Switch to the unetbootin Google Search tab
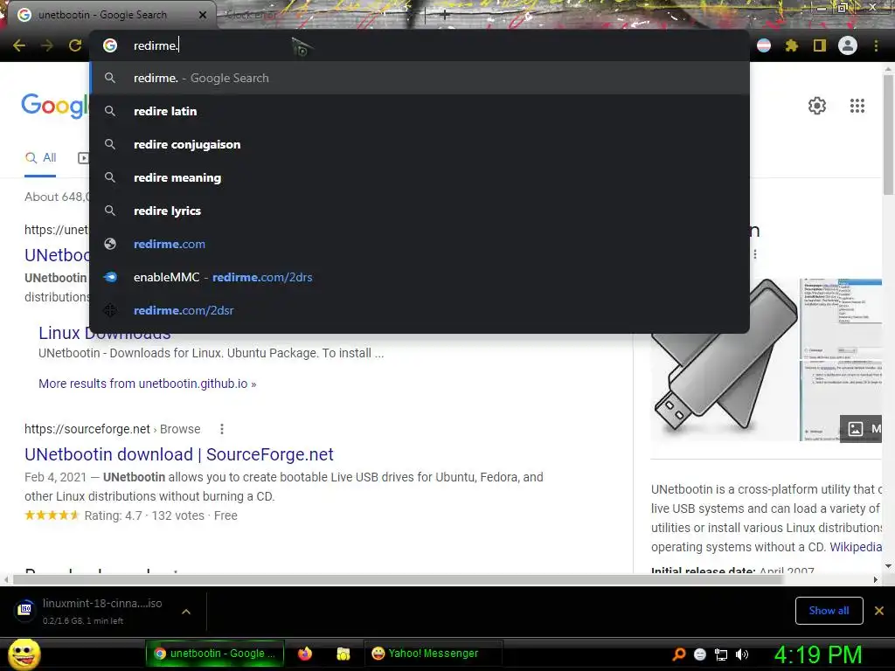 coord(111,15)
